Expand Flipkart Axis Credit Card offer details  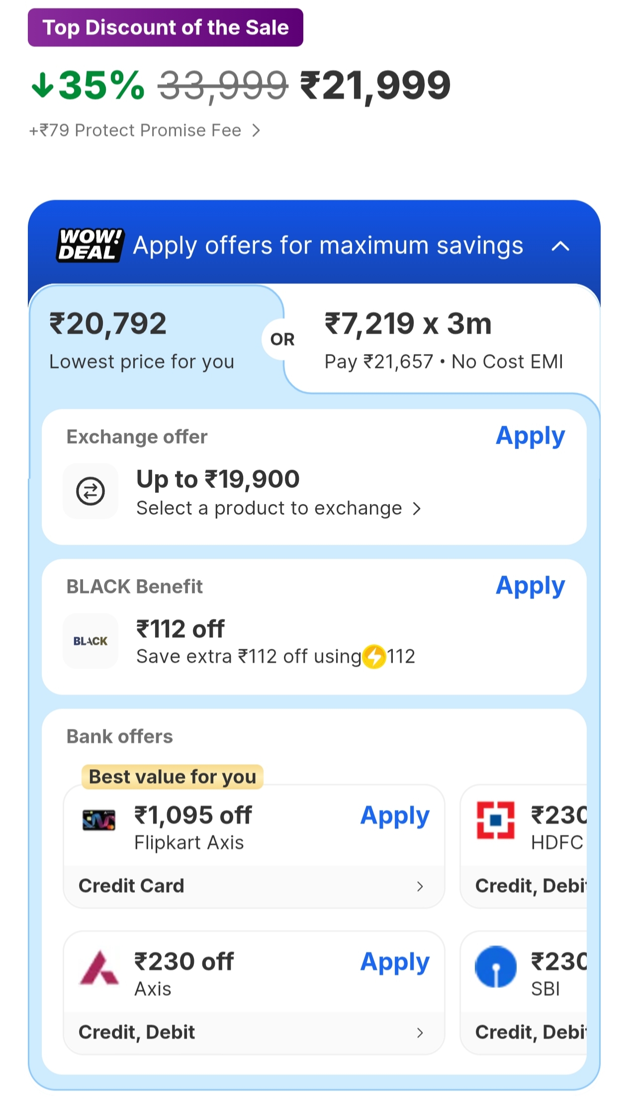(x=420, y=886)
